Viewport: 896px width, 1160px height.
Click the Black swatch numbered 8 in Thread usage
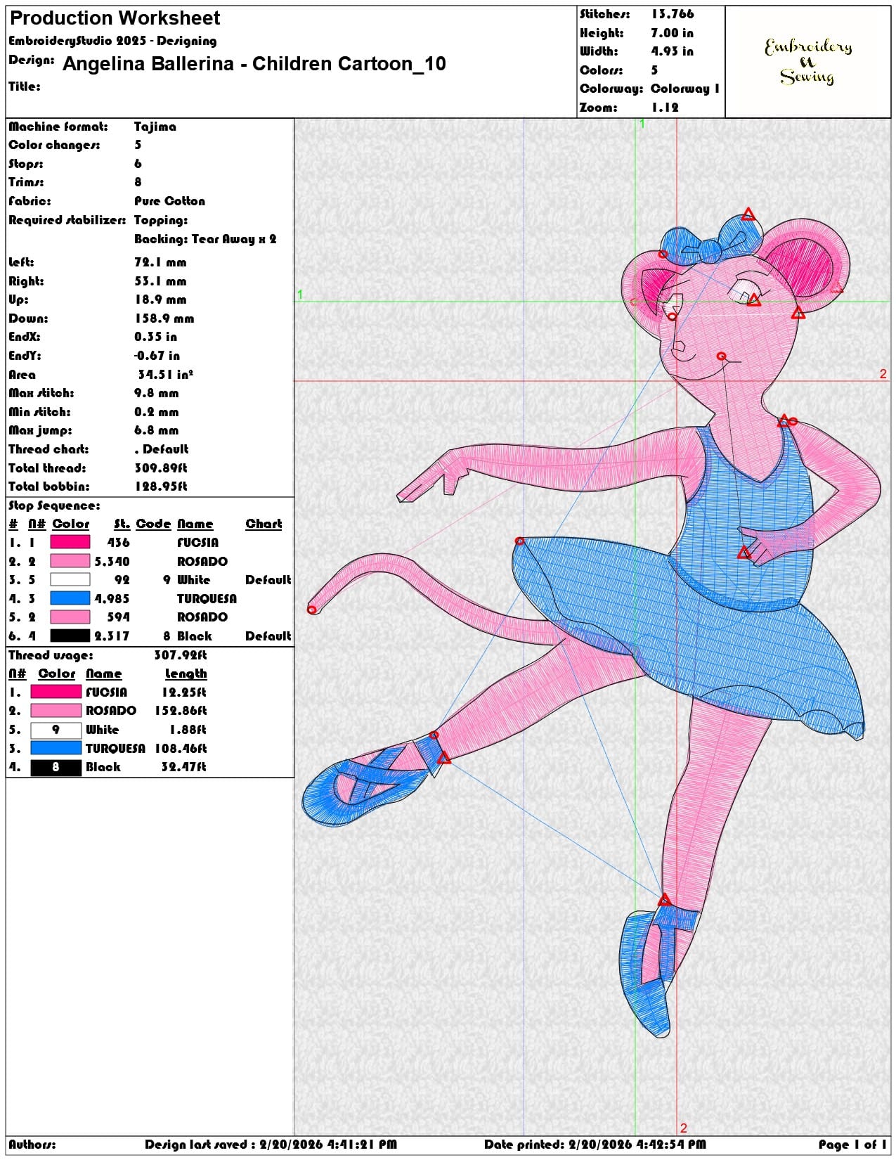(56, 767)
